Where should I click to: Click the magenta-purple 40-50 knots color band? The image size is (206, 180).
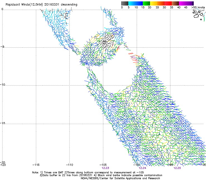[x=186, y=3]
